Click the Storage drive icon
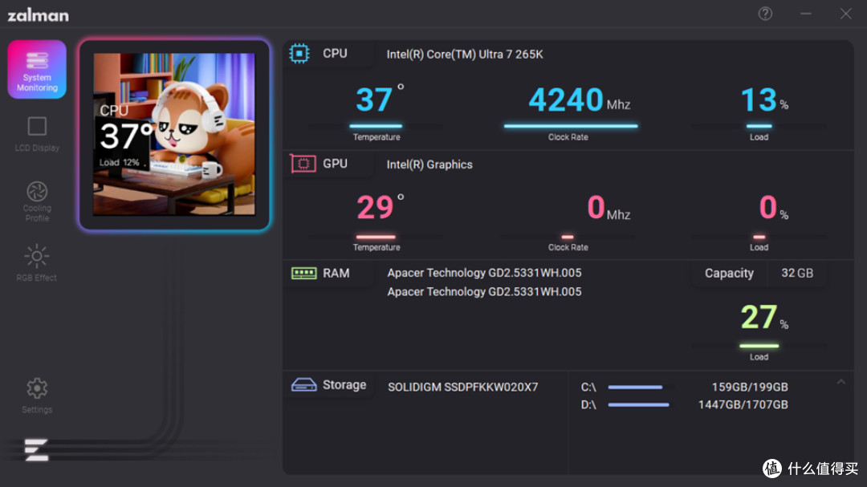867x487 pixels. point(303,384)
